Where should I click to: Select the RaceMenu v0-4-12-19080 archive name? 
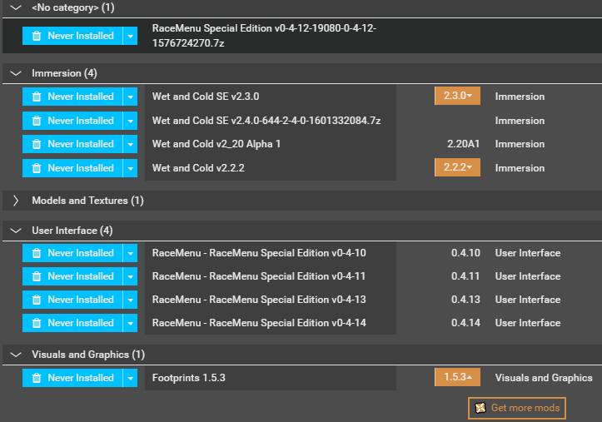(264, 36)
